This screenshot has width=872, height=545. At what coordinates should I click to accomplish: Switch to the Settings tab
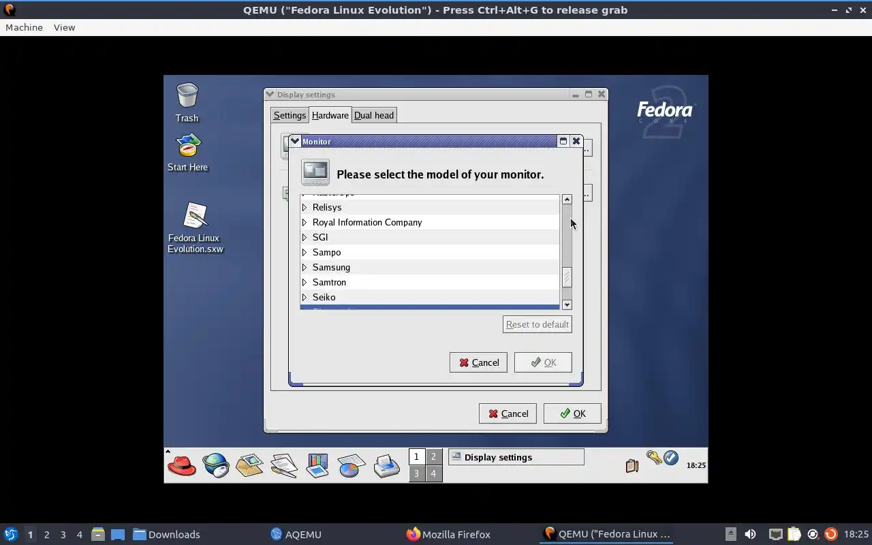(290, 115)
